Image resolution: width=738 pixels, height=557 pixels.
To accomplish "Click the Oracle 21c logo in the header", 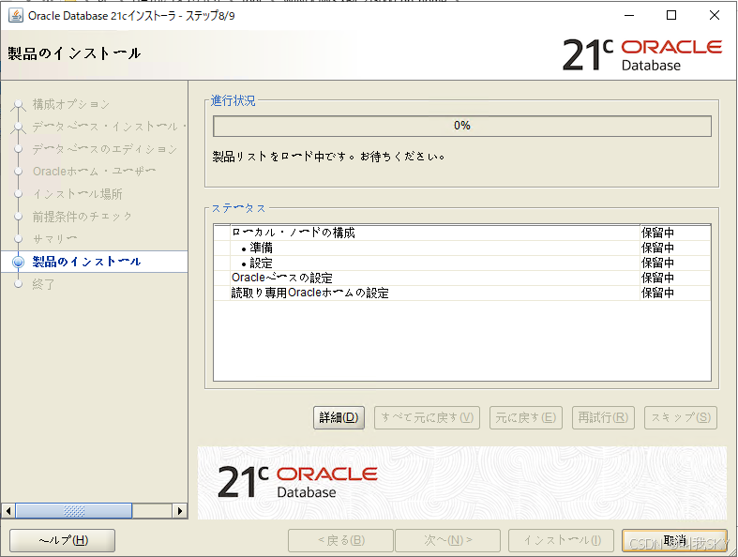I will click(x=642, y=54).
